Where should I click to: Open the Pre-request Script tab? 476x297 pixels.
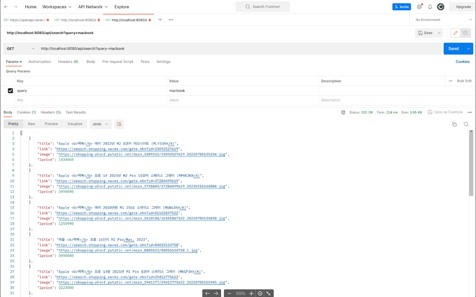(x=118, y=62)
